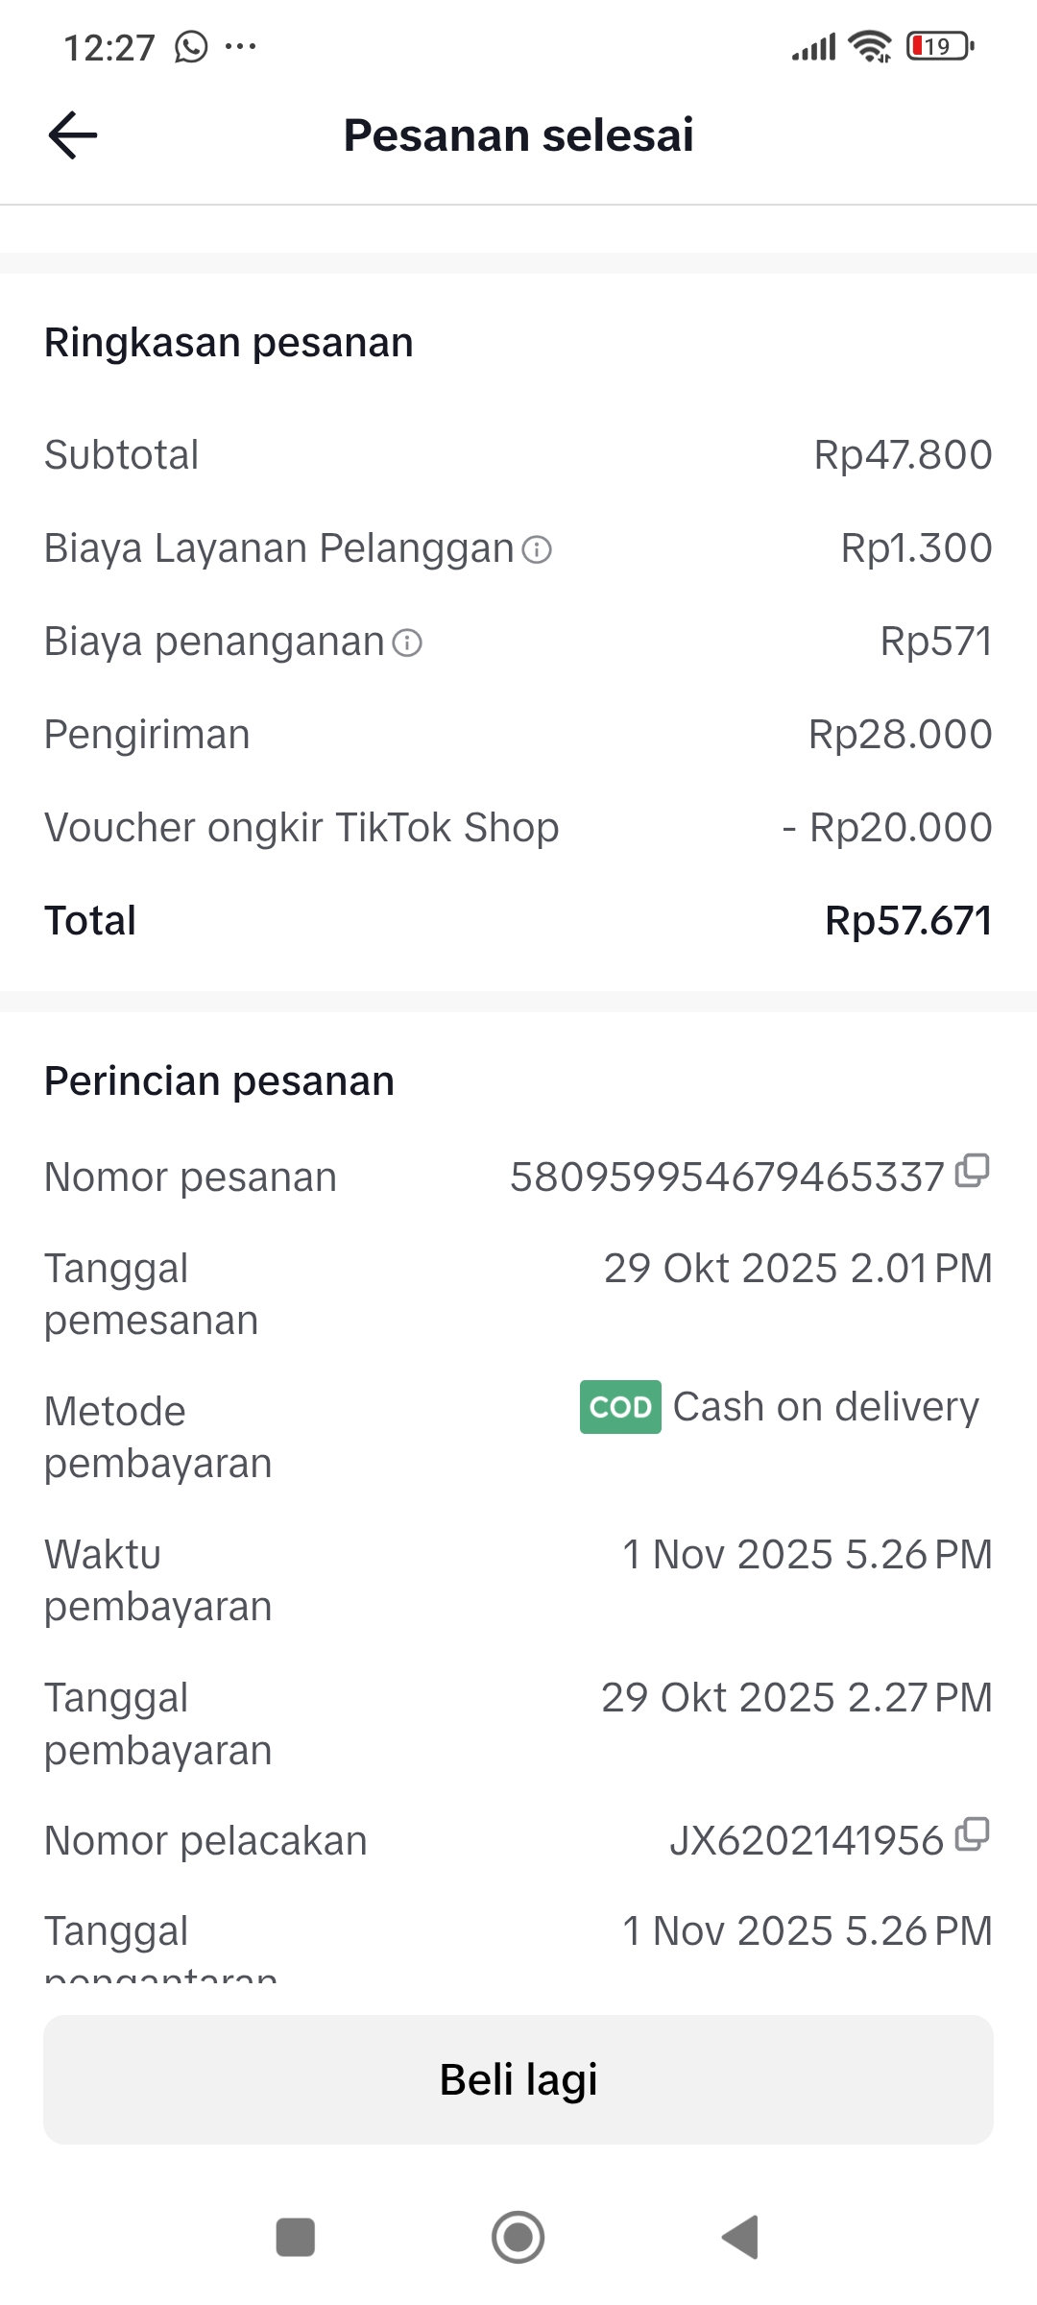Tap the Cash on delivery payment method
1037x2305 pixels.
click(x=826, y=1407)
